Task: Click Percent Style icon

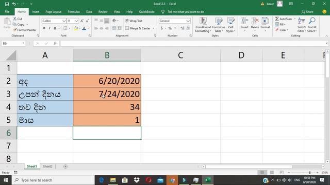Action: pyautogui.click(x=170, y=28)
